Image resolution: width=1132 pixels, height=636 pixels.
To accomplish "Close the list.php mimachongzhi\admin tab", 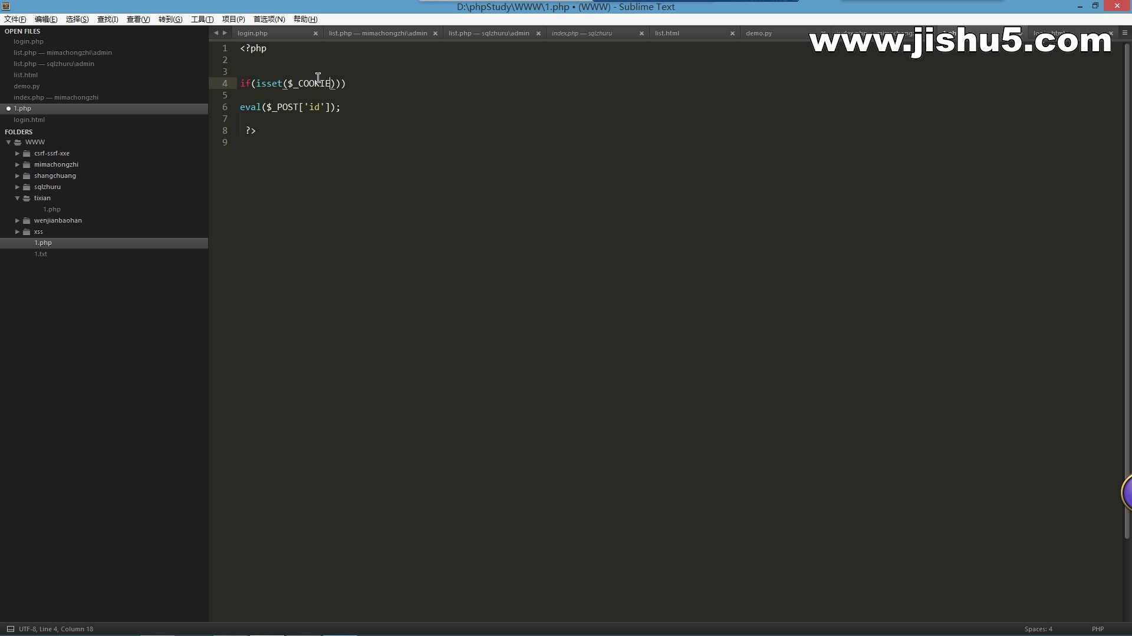I will pyautogui.click(x=435, y=34).
